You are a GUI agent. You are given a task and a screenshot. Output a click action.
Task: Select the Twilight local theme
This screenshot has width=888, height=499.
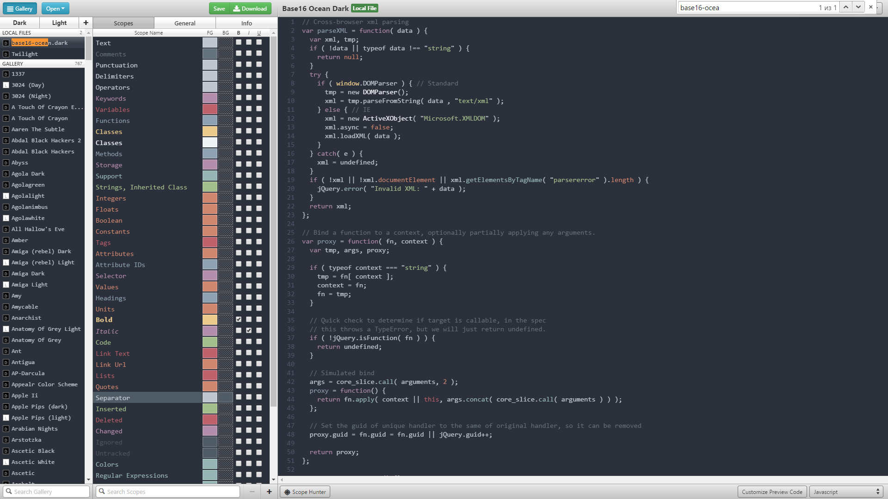[43, 54]
